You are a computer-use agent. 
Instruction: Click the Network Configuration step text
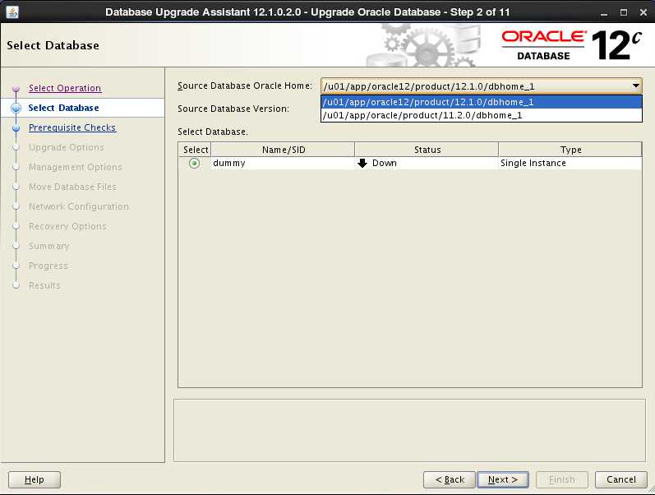(x=79, y=206)
